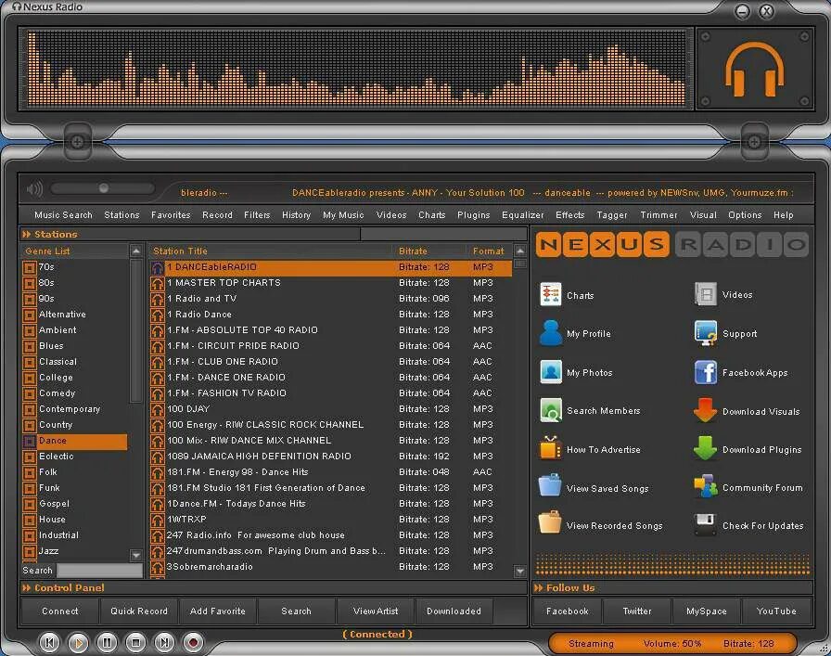This screenshot has height=656, width=831.
Task: Open the View Recorded Songs folder icon
Action: click(x=550, y=523)
